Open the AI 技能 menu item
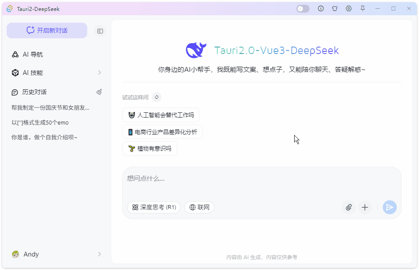This screenshot has height=270, width=419. 56,72
